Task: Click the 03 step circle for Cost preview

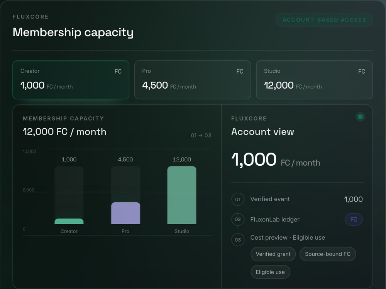Action: coord(238,240)
